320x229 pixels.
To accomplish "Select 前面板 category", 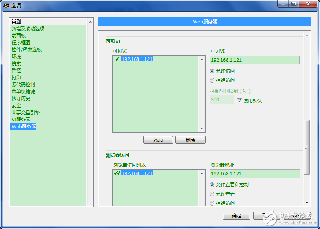I will pyautogui.click(x=19, y=36).
